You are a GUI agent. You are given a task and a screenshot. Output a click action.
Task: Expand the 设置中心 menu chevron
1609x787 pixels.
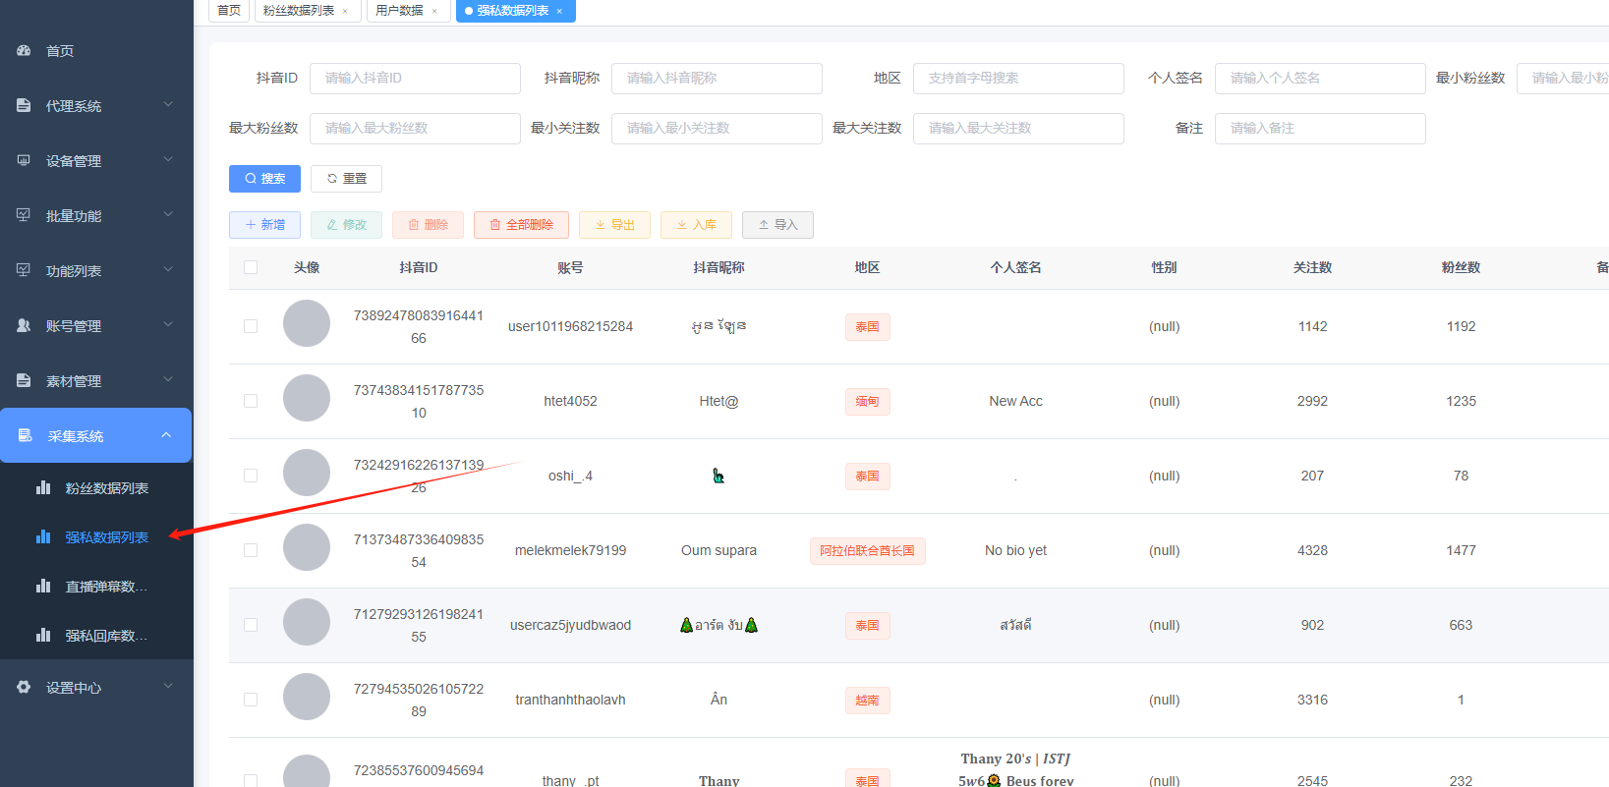[x=168, y=686]
